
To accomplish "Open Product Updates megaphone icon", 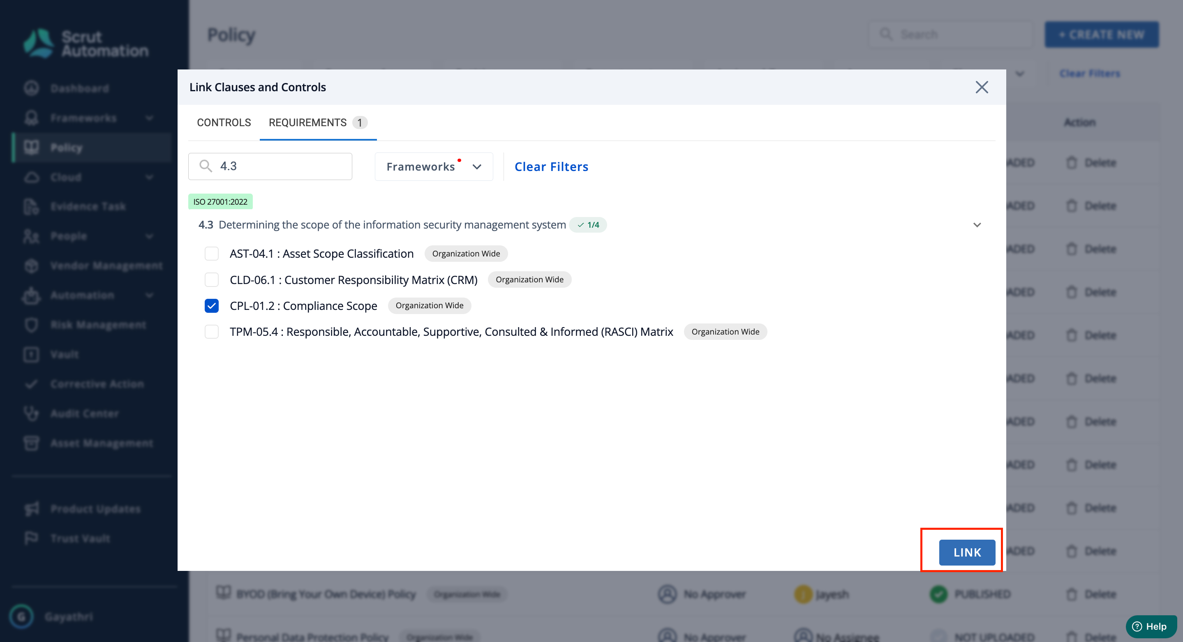I will coord(31,509).
